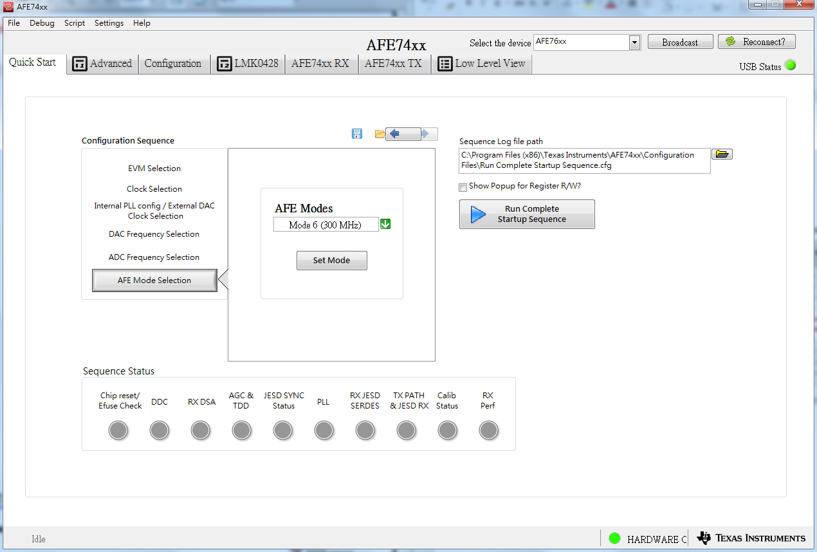The height and width of the screenshot is (552, 817).
Task: Open the Settings menu
Action: pyautogui.click(x=109, y=23)
